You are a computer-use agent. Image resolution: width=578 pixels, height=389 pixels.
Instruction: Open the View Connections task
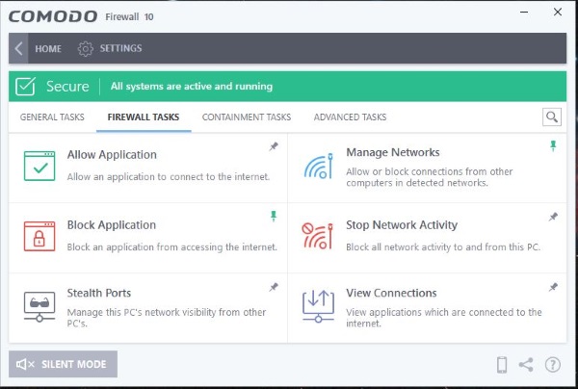(391, 293)
